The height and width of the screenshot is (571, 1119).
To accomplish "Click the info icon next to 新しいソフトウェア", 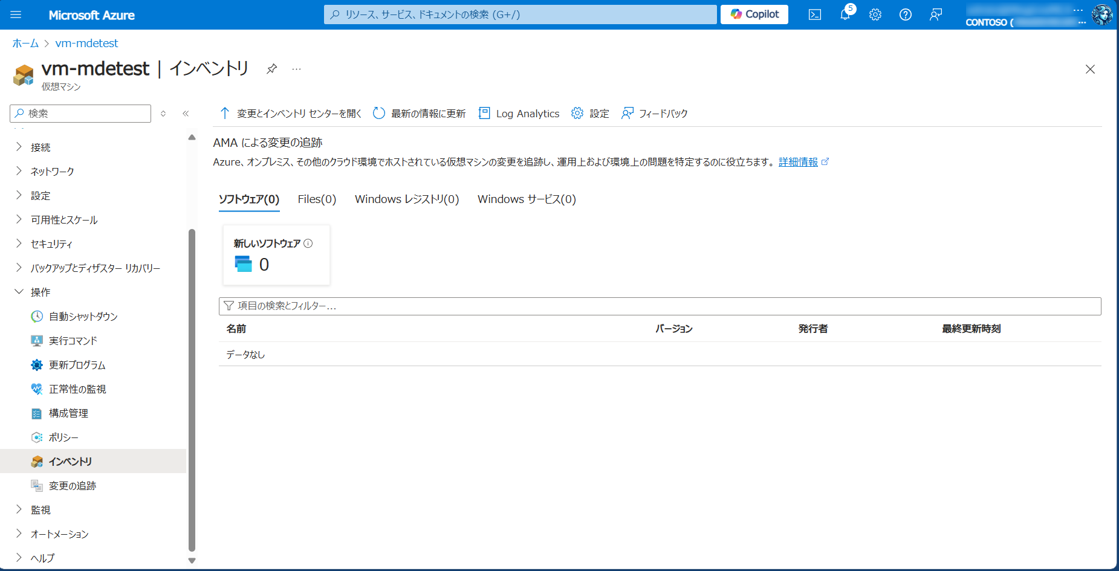I will pyautogui.click(x=308, y=244).
